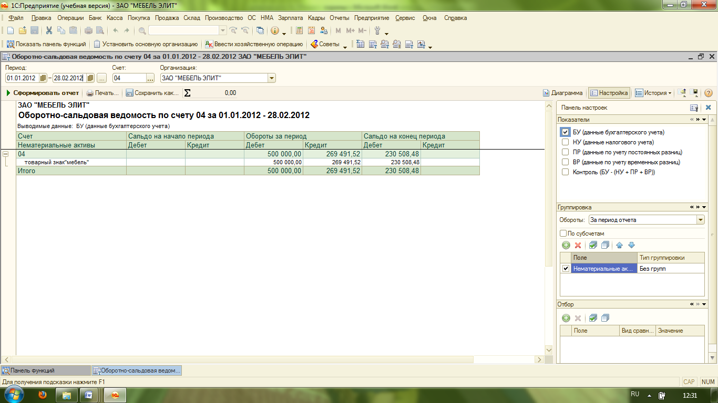718x403 pixels.
Task: Open the Организация dropdown arrow
Action: point(272,78)
